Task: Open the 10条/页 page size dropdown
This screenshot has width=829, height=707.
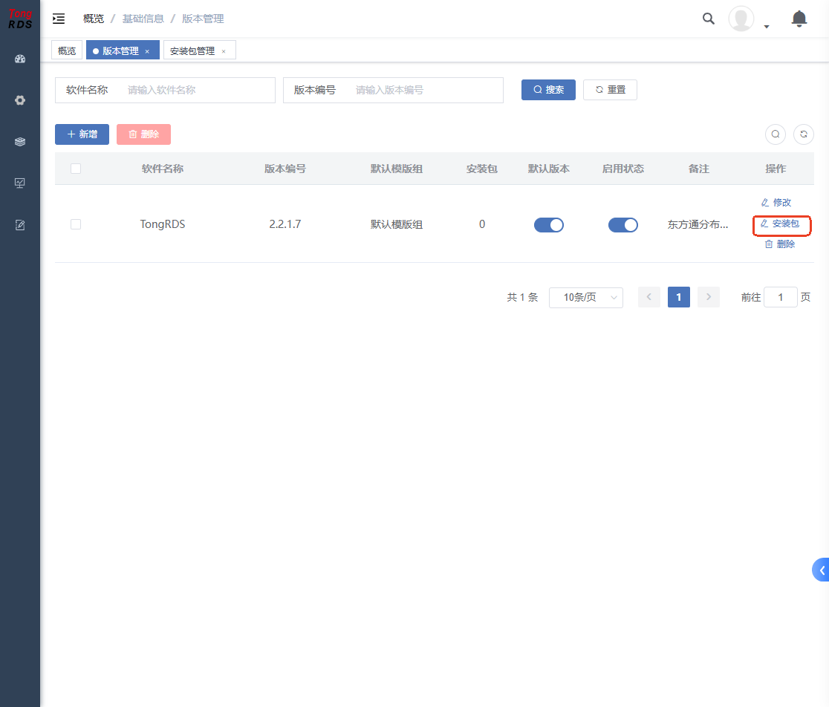Action: tap(586, 298)
